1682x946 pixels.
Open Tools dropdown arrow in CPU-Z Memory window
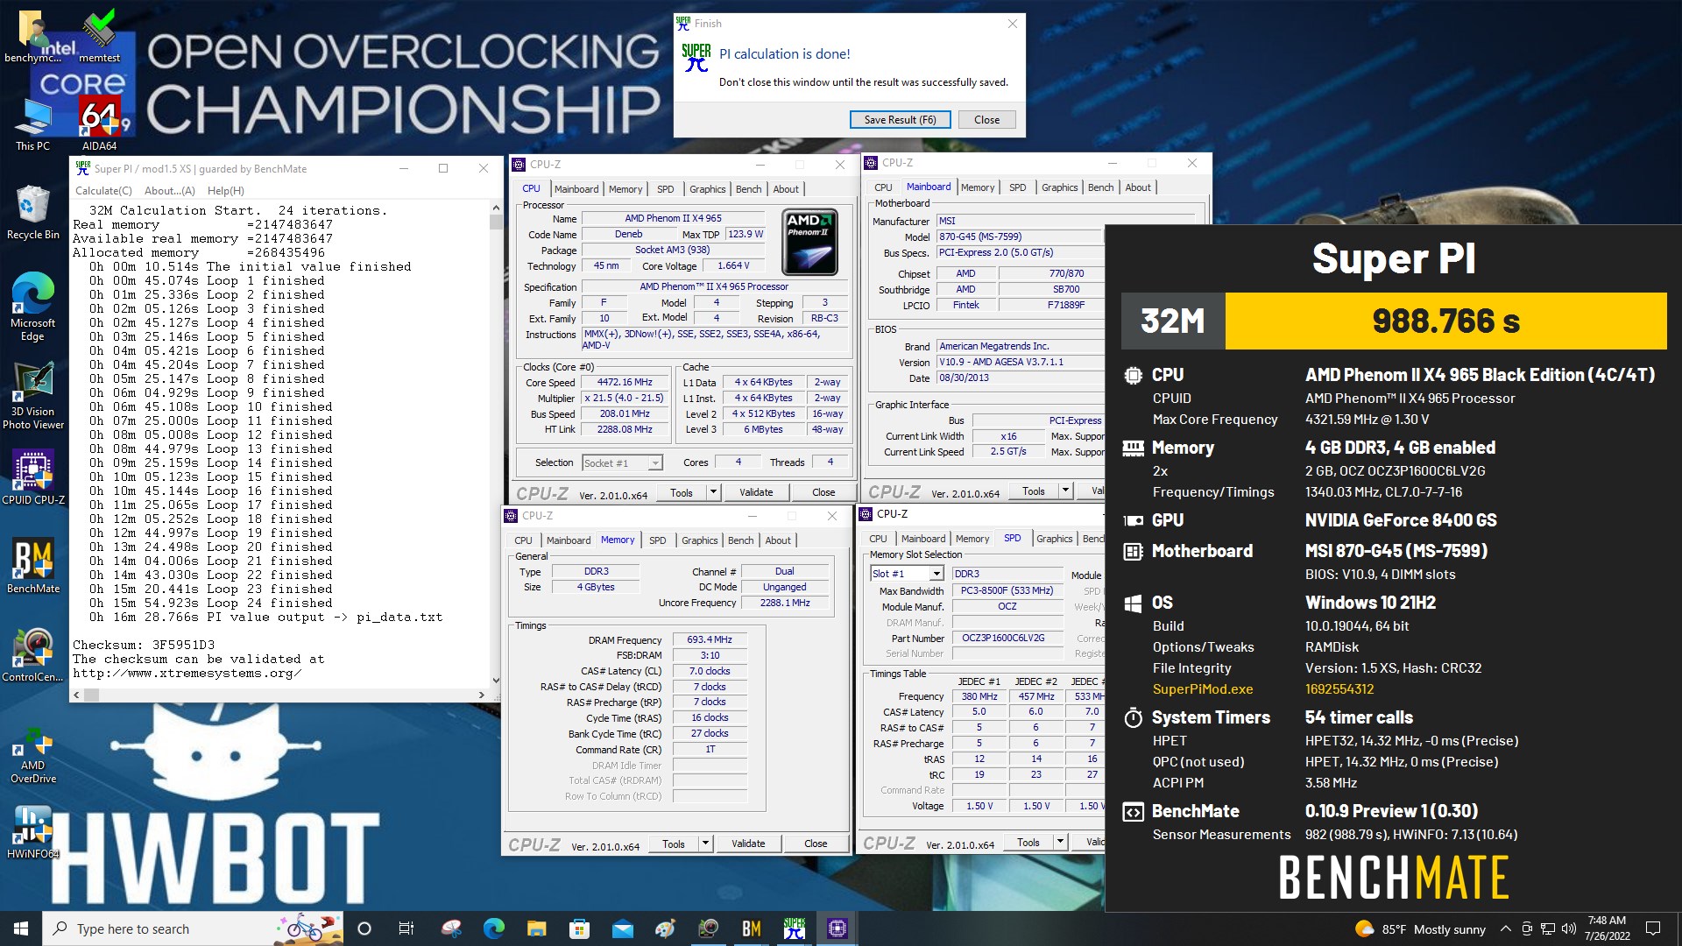point(705,844)
